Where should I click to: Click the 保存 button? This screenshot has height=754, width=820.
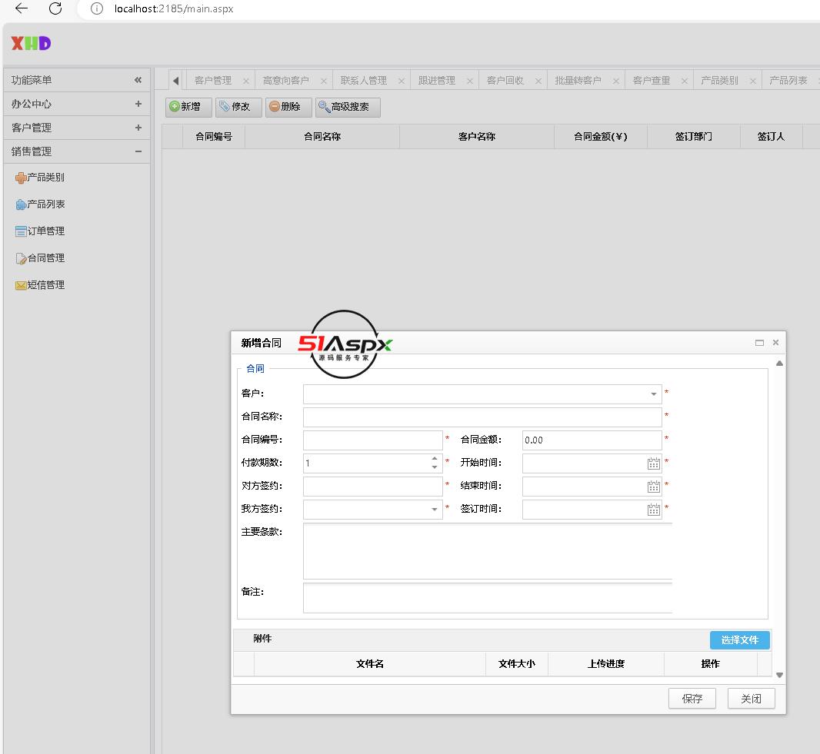click(x=692, y=699)
